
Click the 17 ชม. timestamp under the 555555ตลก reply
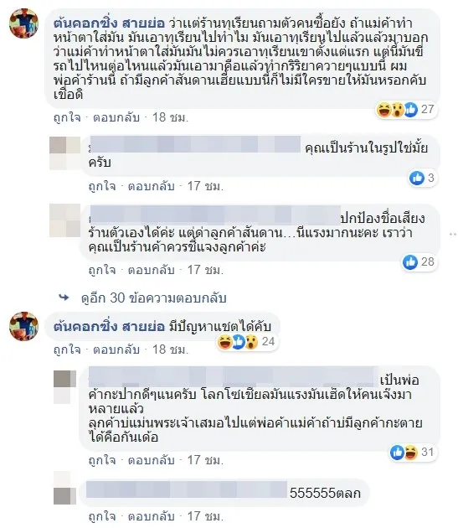coord(205,516)
